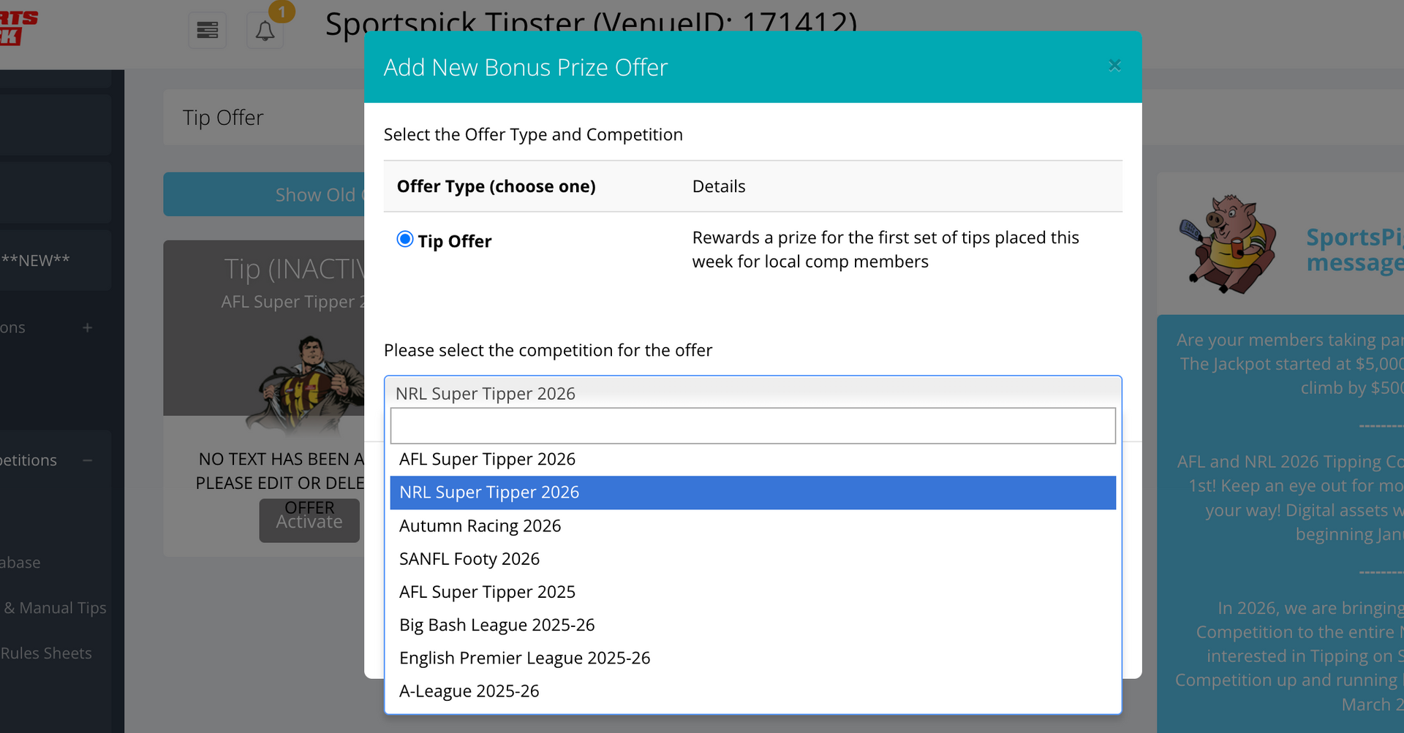The height and width of the screenshot is (733, 1404).
Task: Select the Tip Offer radio button
Action: (x=404, y=238)
